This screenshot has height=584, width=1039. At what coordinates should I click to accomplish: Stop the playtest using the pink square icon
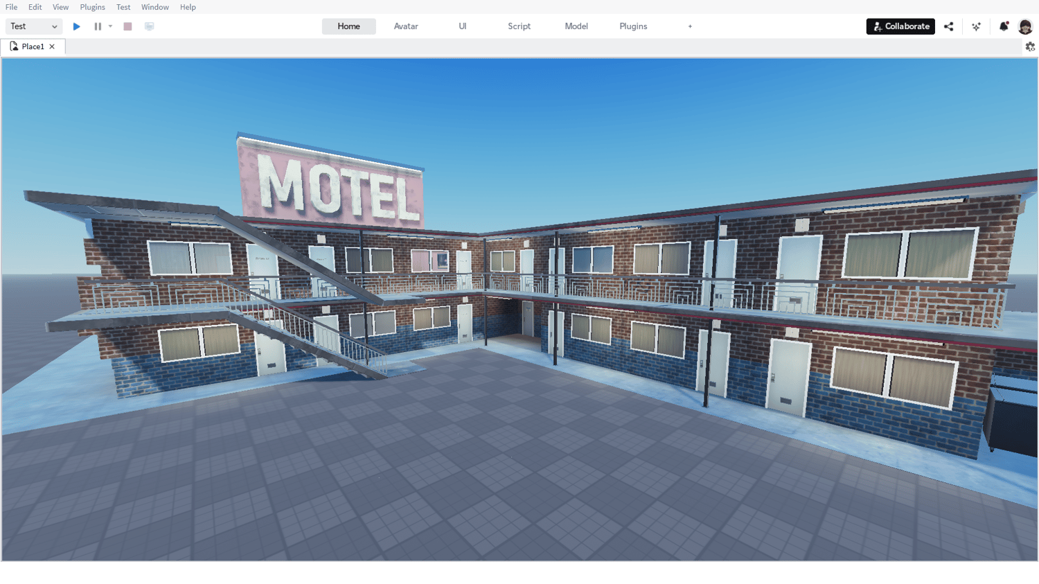127,26
